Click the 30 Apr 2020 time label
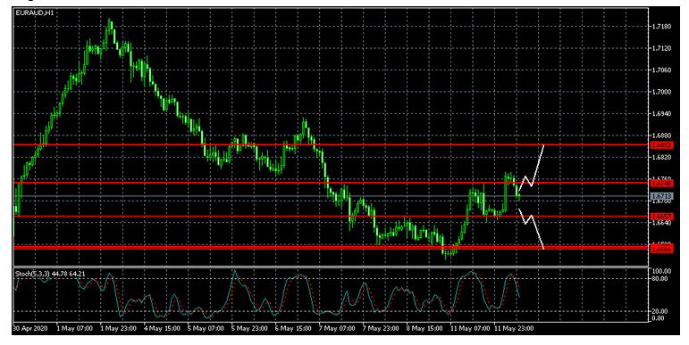 pos(29,328)
